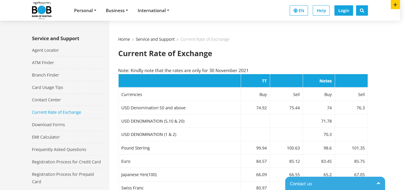Go to Contact Center page
405x190 pixels.
[47, 100]
